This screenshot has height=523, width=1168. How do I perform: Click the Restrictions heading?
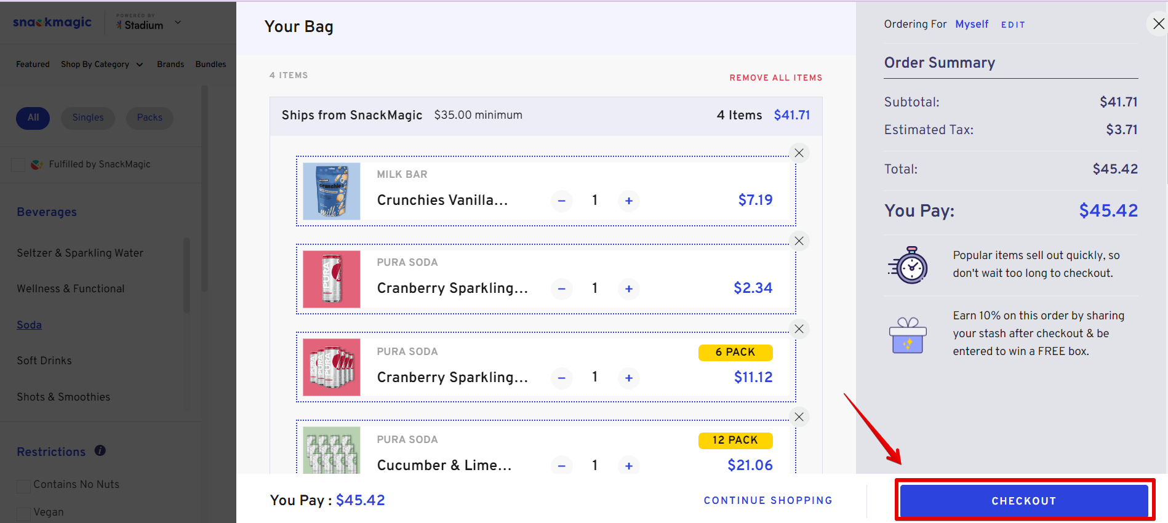pos(51,452)
